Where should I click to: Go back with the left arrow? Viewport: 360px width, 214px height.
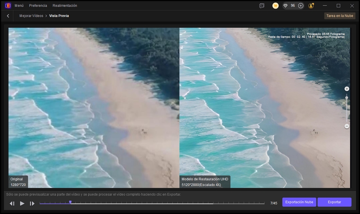pyautogui.click(x=8, y=16)
